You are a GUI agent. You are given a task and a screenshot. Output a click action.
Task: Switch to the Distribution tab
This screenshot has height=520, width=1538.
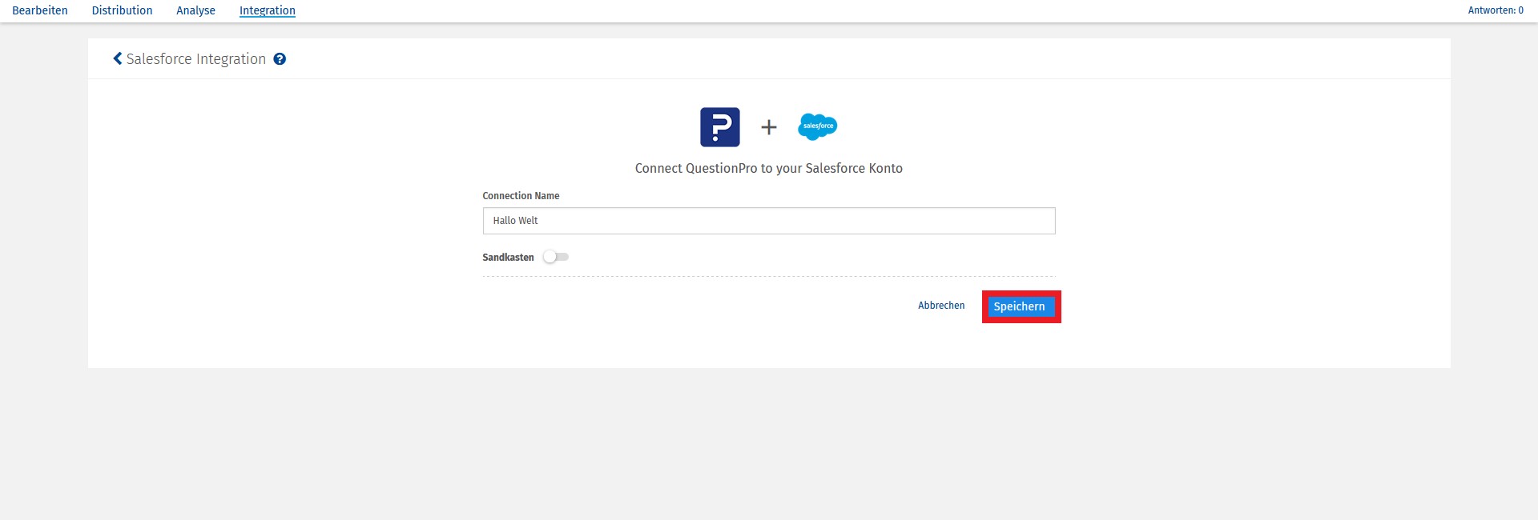point(122,10)
